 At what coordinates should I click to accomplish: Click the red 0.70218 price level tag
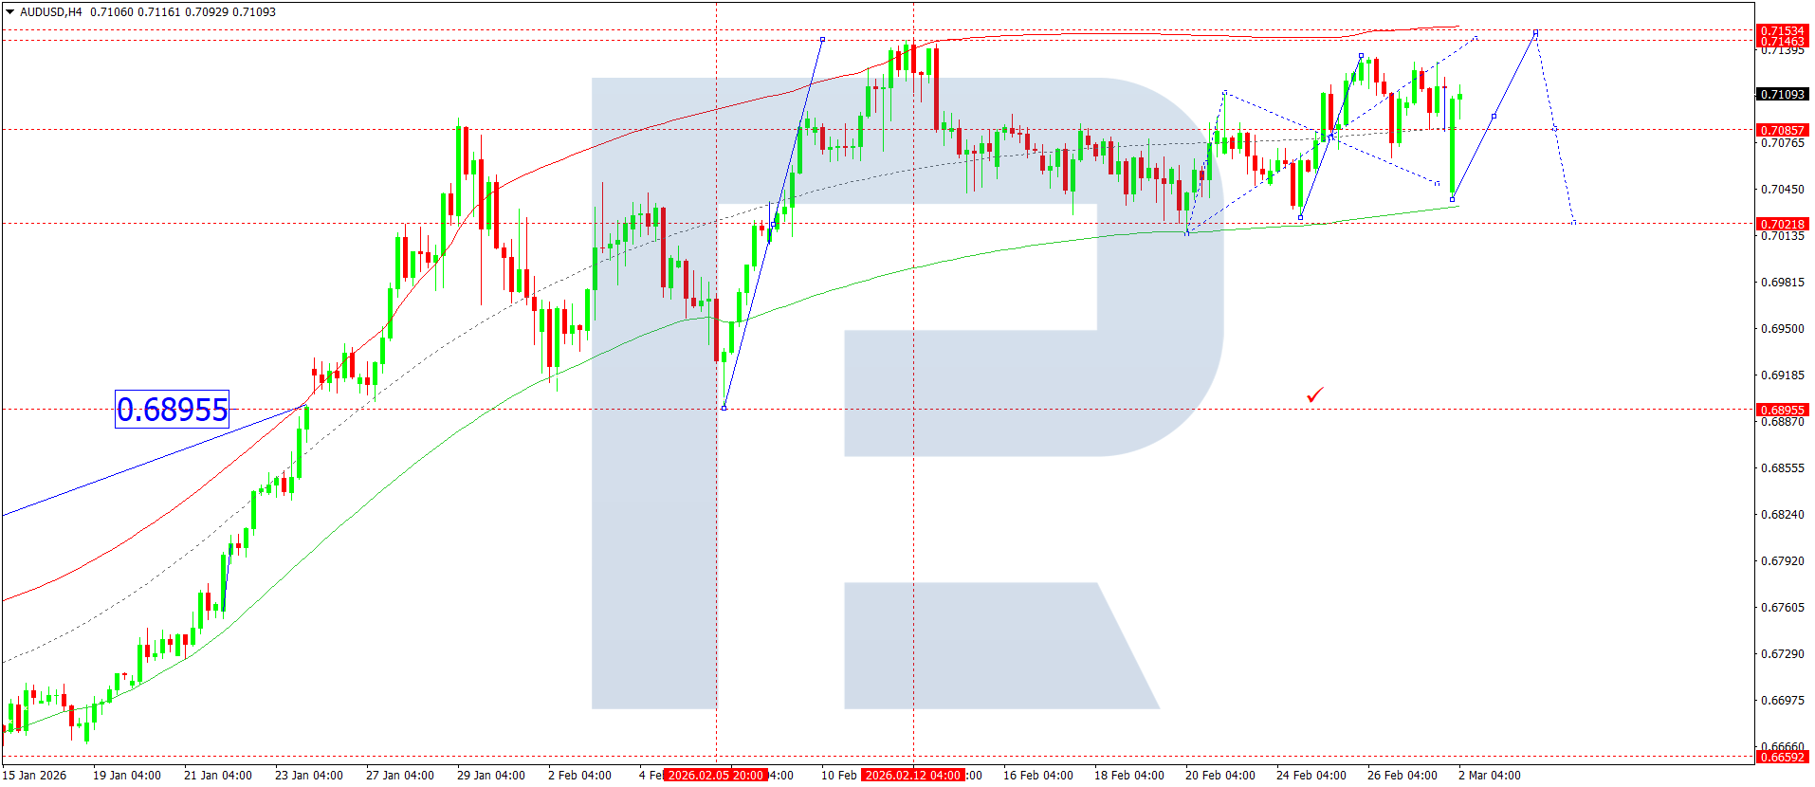pos(1782,224)
